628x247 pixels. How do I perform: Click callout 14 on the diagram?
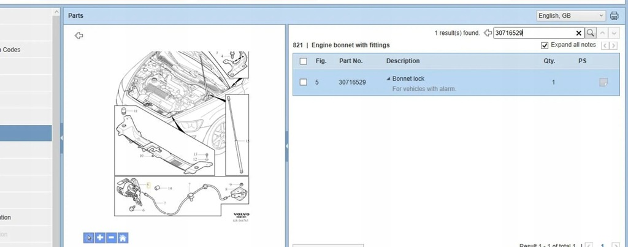(170, 188)
